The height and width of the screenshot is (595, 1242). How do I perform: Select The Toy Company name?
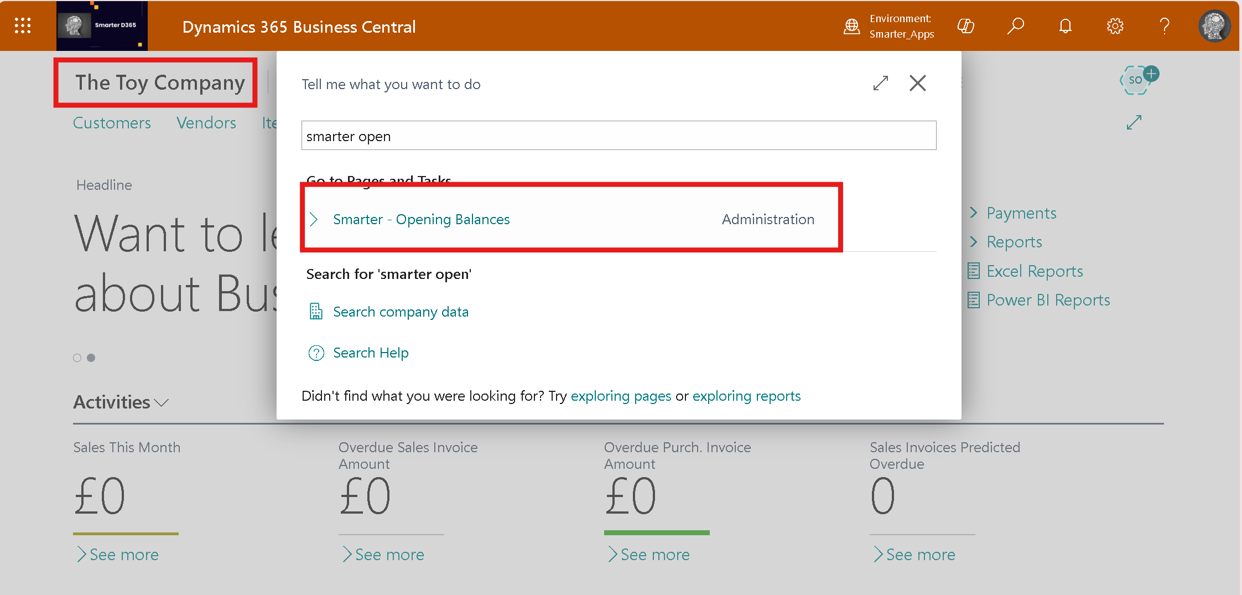pos(160,82)
